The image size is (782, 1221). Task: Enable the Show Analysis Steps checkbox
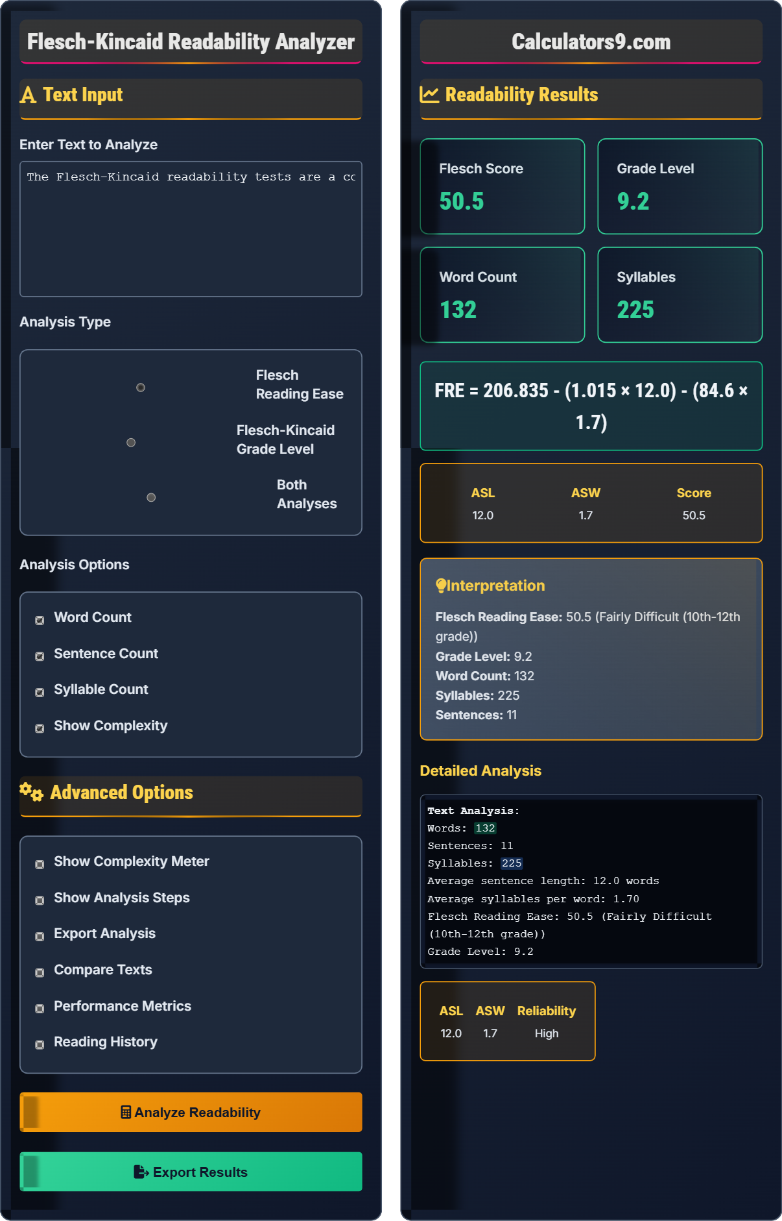click(x=40, y=900)
